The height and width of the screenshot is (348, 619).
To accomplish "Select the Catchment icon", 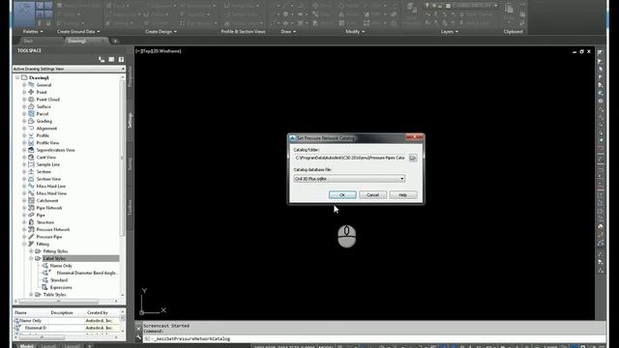I will click(x=31, y=200).
